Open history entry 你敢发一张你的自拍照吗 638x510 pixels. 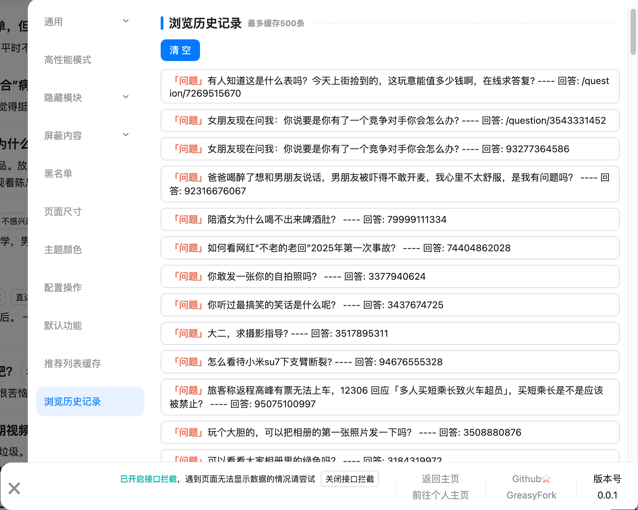coord(390,276)
